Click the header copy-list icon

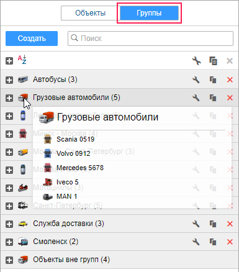pyautogui.click(x=213, y=61)
